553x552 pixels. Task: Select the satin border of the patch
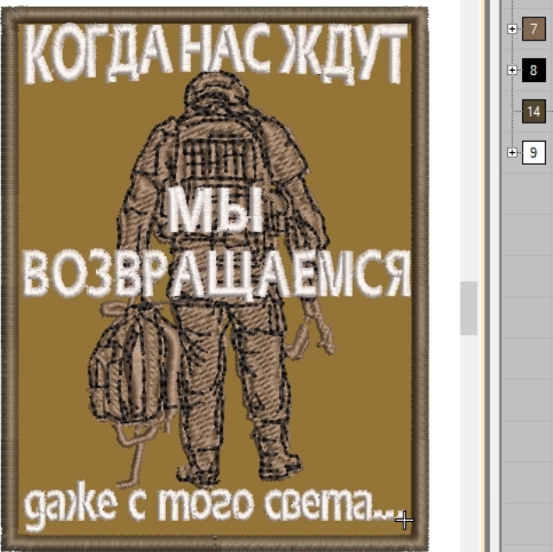10,276
